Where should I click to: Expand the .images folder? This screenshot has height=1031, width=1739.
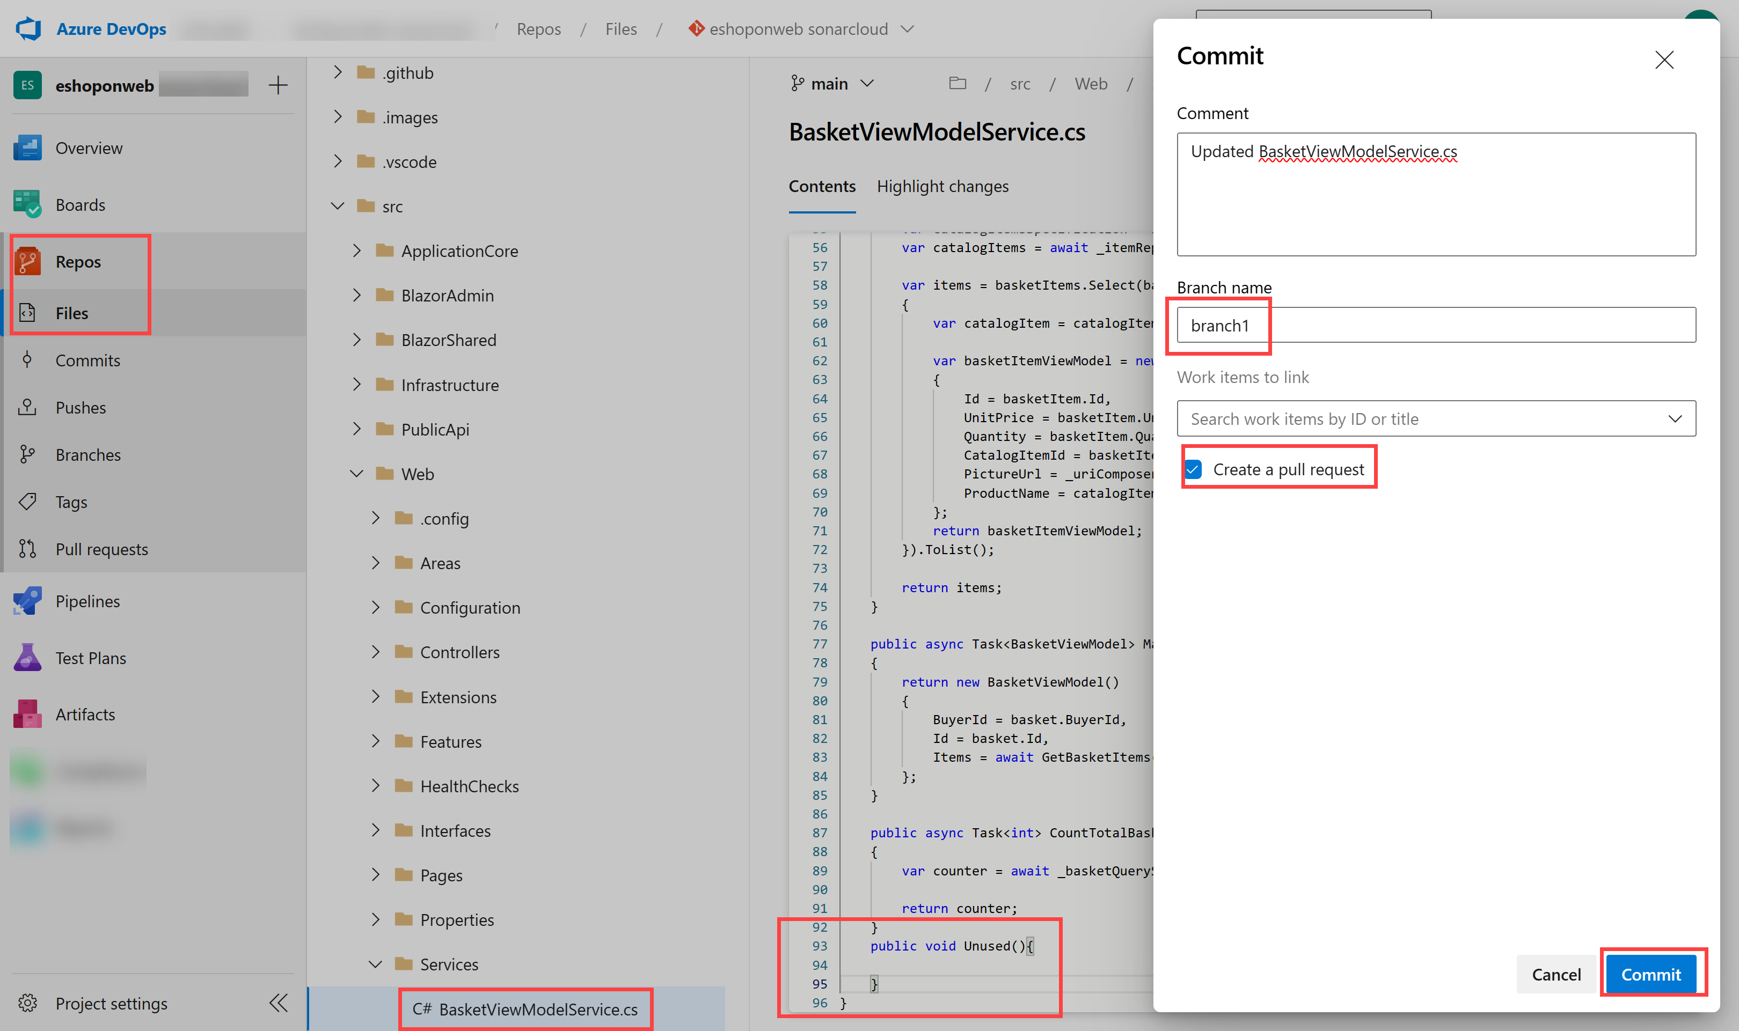click(338, 117)
